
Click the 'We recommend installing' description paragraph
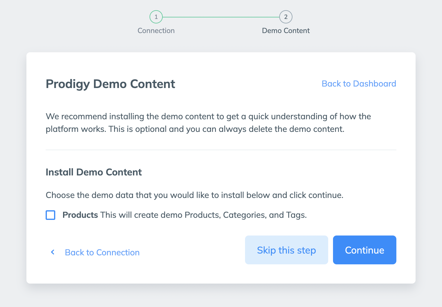point(208,123)
